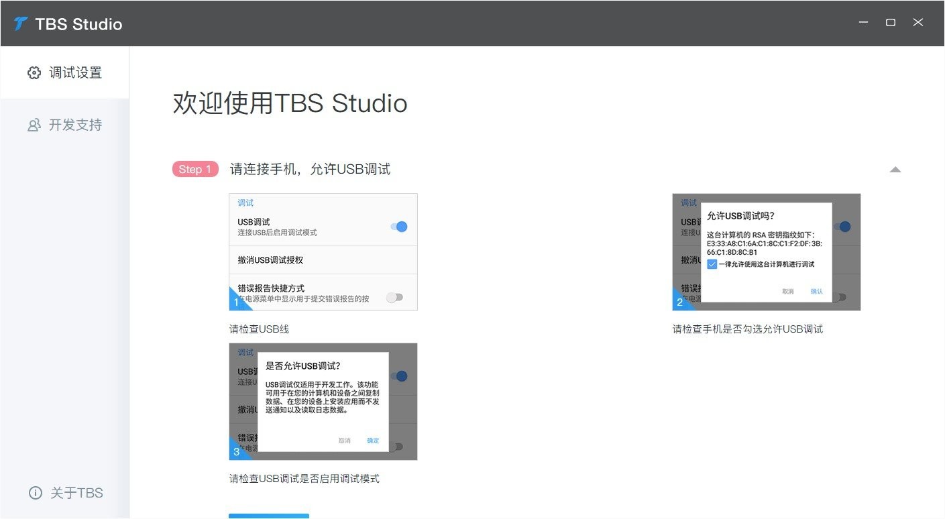Check 一律允许使用这台计算机进行调试
The image size is (945, 519).
click(712, 264)
